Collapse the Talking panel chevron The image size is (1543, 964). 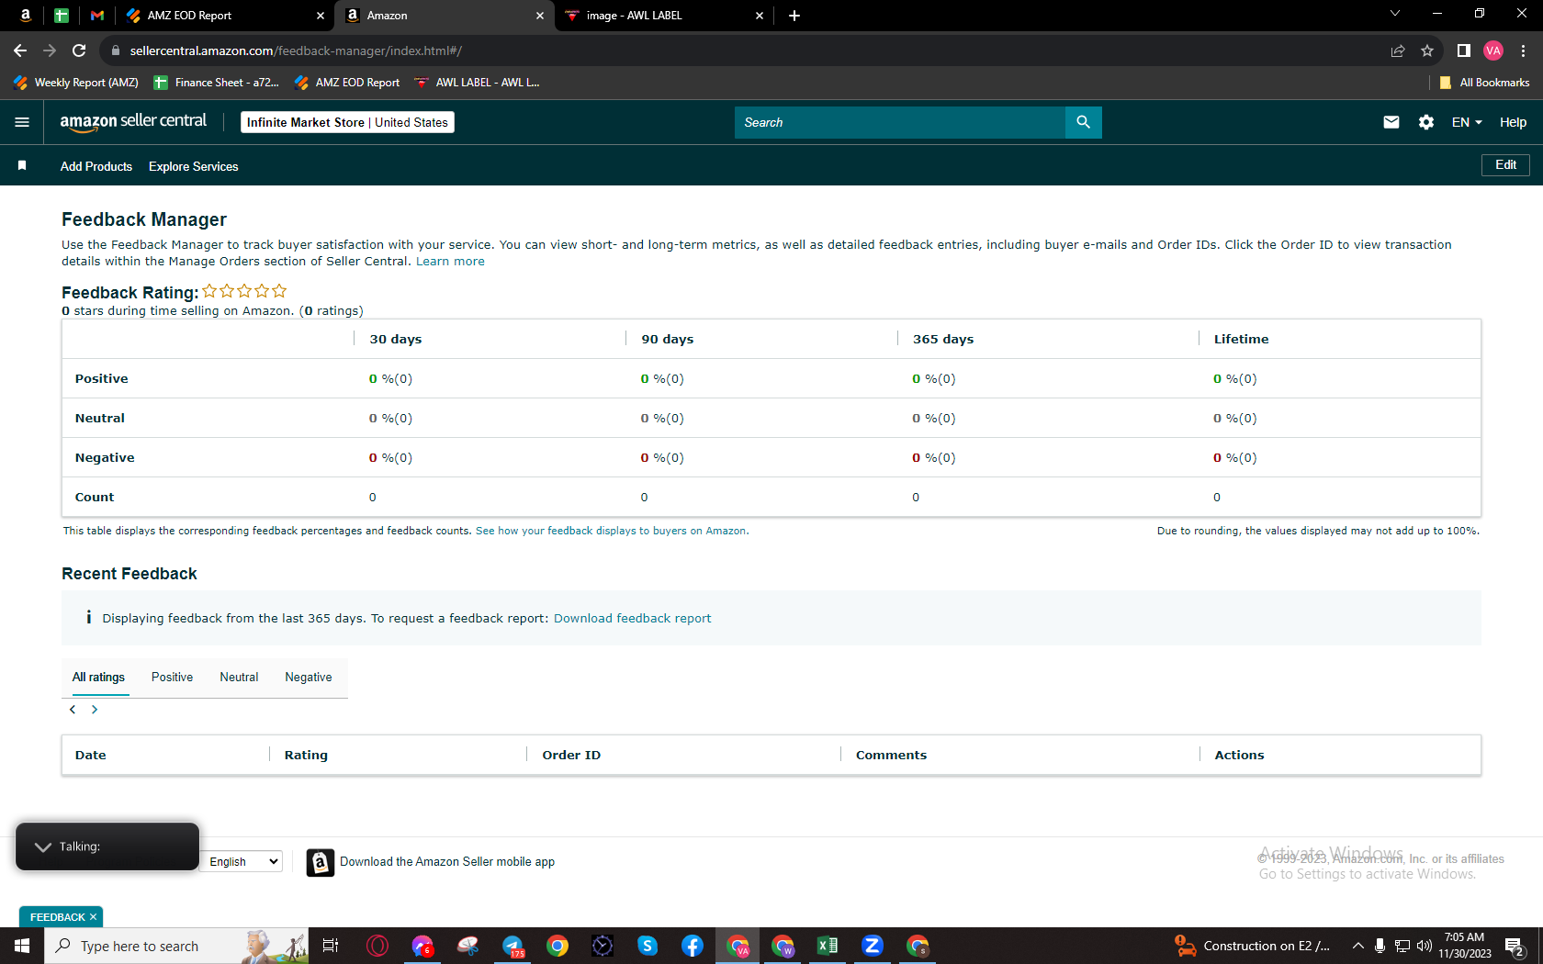coord(43,846)
